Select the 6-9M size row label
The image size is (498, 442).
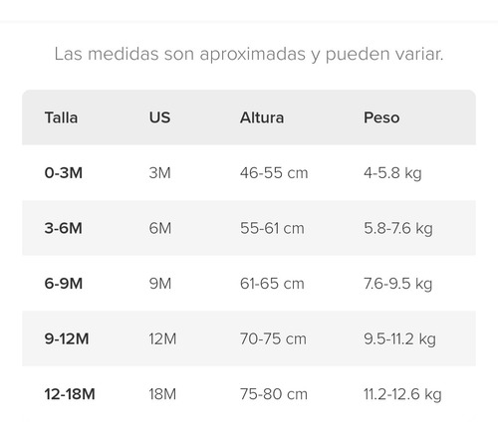[64, 284]
